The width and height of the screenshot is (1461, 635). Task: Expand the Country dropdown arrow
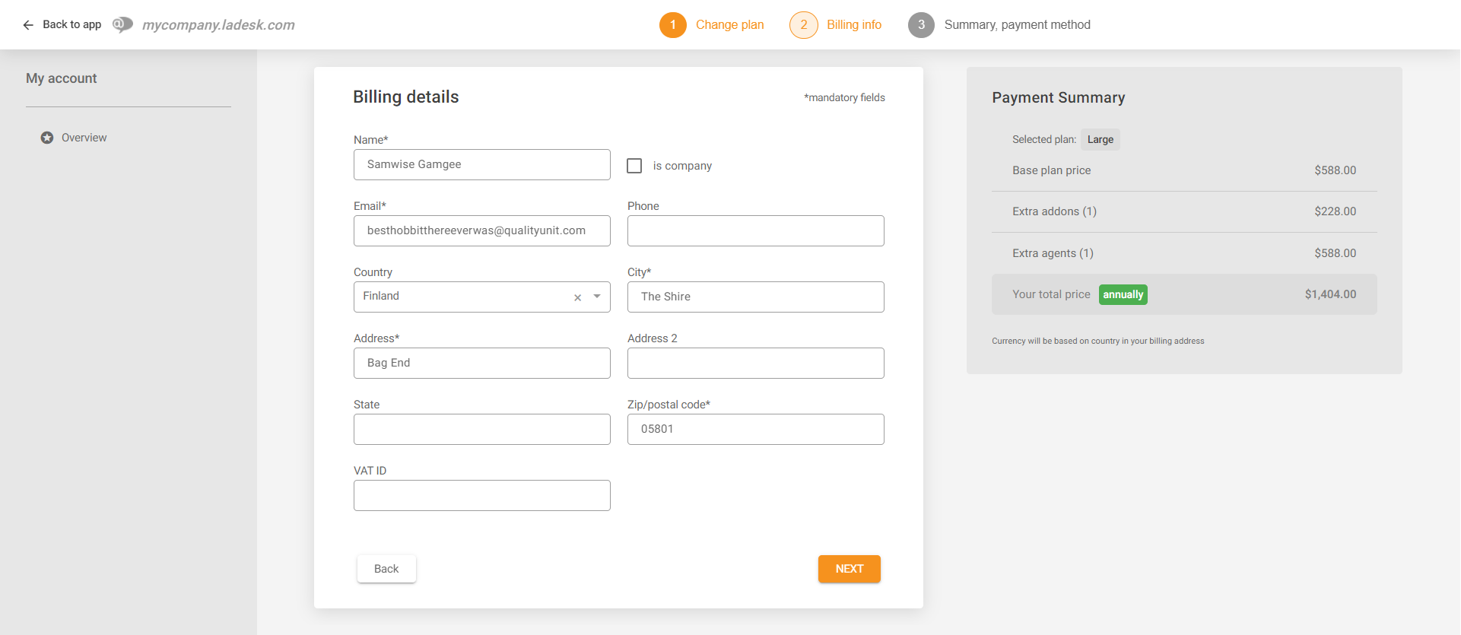click(x=597, y=297)
